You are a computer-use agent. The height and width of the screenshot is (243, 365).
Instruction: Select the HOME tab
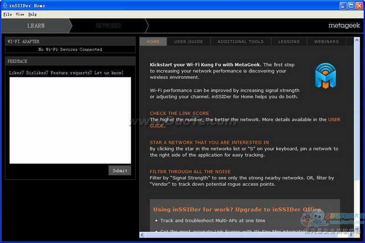pos(153,41)
